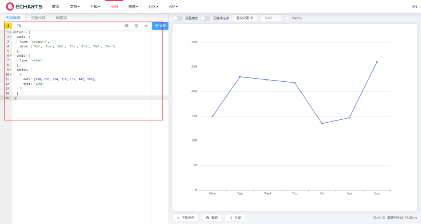The image size is (421, 224).
Task: Open the 资源 dropdown menu
Action: [133, 7]
